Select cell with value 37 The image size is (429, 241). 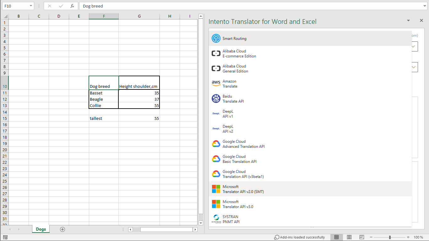click(139, 99)
